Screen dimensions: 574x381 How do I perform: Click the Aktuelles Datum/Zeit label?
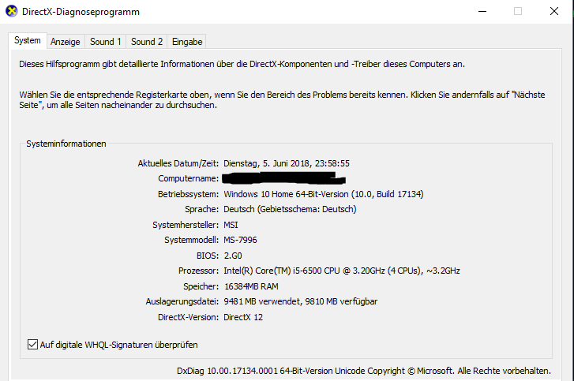coord(178,163)
